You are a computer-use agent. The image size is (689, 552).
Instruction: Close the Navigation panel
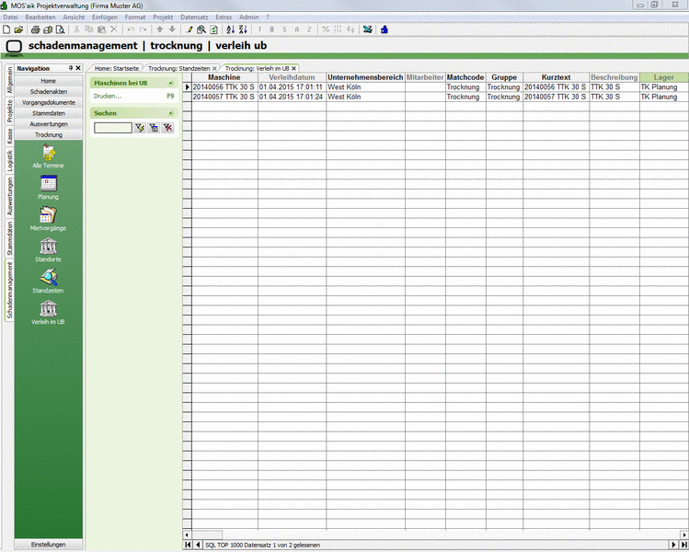[x=78, y=68]
